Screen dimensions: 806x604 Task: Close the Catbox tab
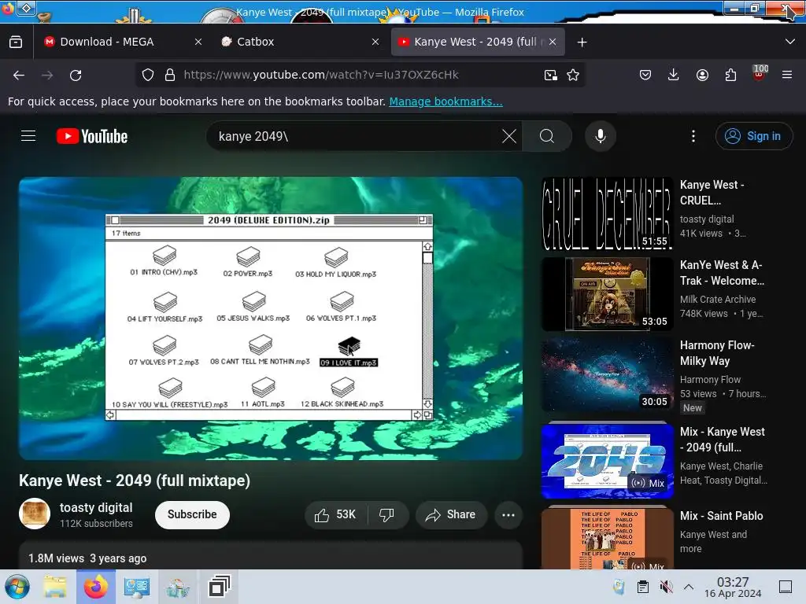click(x=375, y=42)
